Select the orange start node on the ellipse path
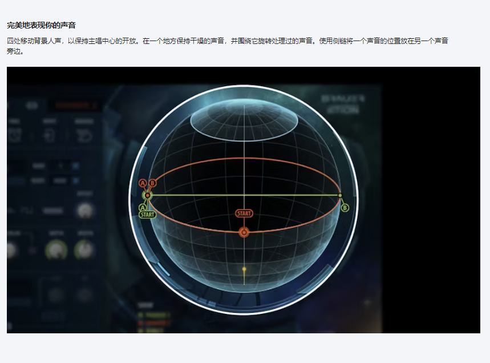 [x=244, y=232]
